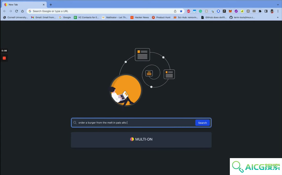The width and height of the screenshot is (282, 175).
Task: Open the user profile avatar
Action: (x=272, y=11)
